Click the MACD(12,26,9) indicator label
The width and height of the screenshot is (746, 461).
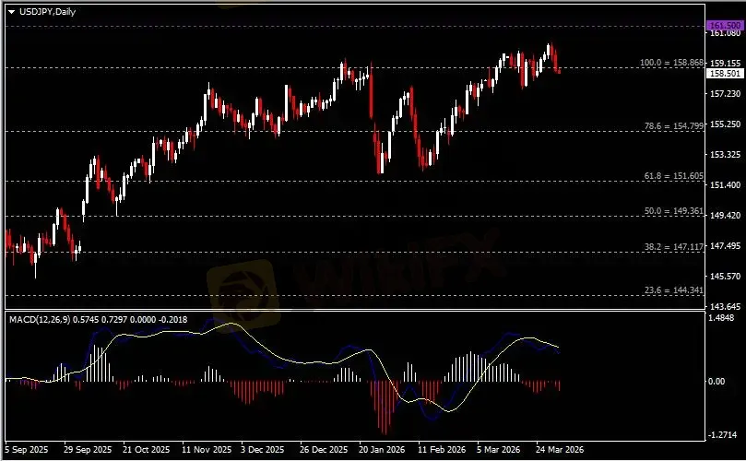click(39, 319)
